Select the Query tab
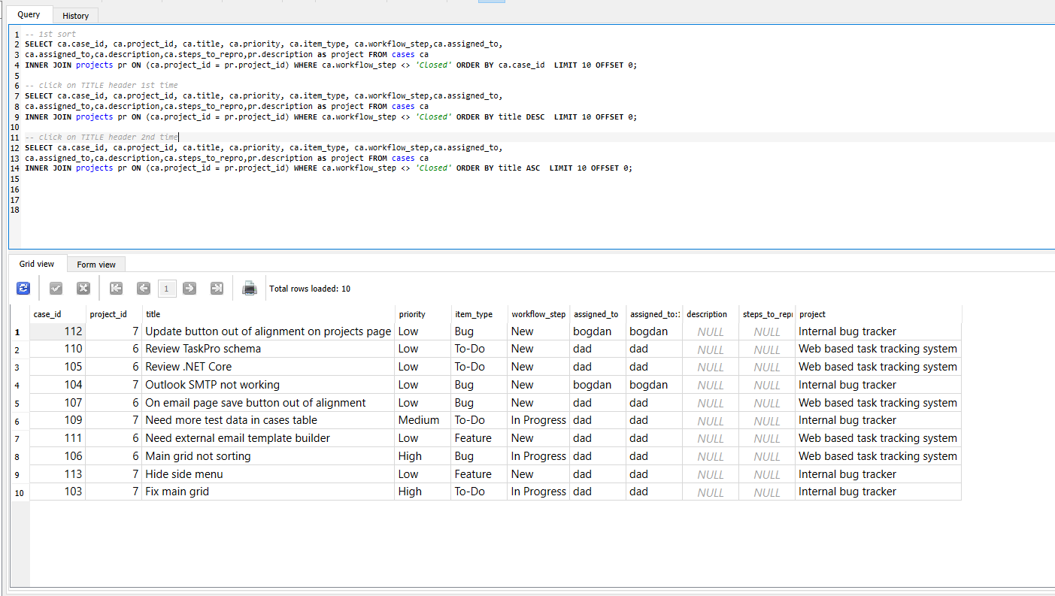 click(x=29, y=15)
